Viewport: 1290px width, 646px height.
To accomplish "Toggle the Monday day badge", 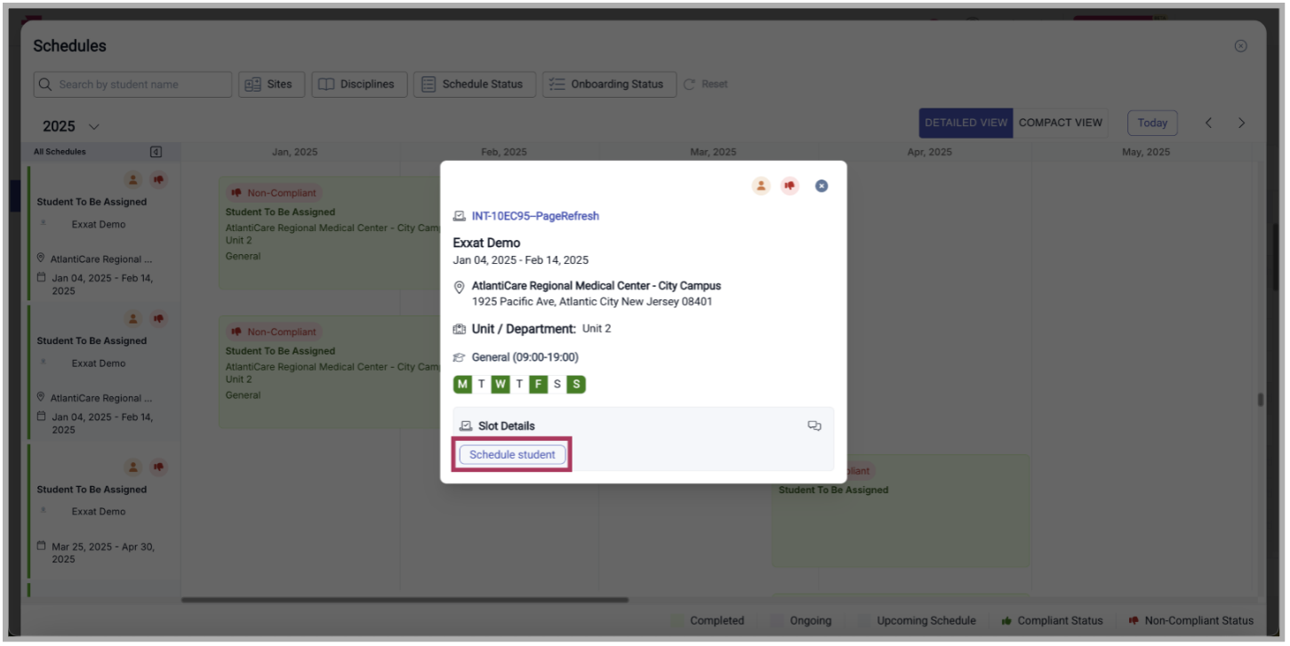I will [462, 384].
